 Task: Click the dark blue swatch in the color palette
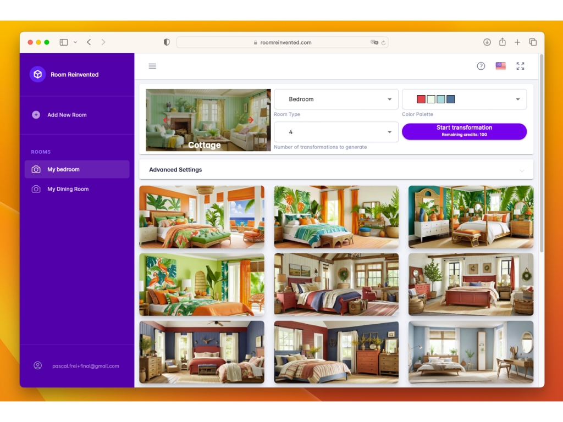pyautogui.click(x=451, y=99)
